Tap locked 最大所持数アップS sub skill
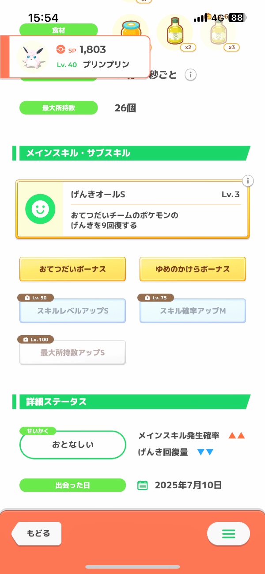 (x=72, y=353)
